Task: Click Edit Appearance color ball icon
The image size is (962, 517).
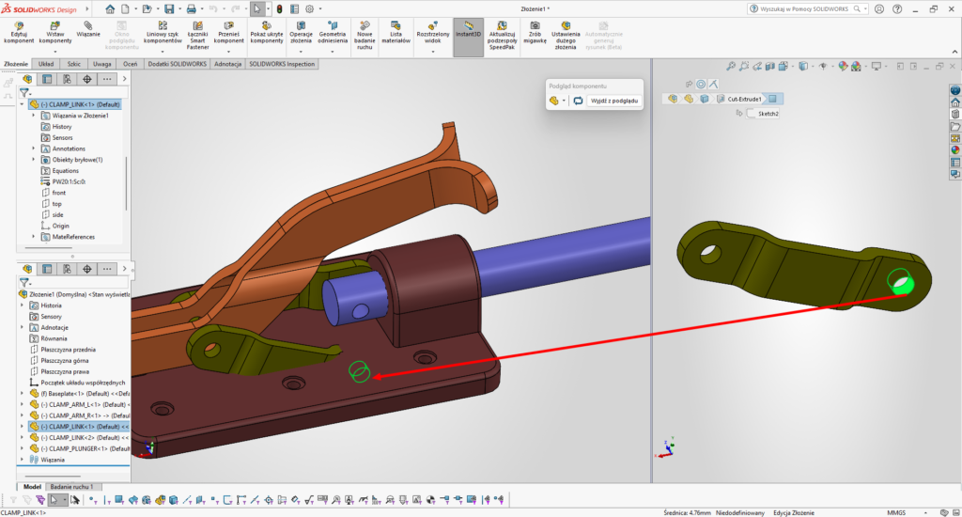Action: coord(843,67)
